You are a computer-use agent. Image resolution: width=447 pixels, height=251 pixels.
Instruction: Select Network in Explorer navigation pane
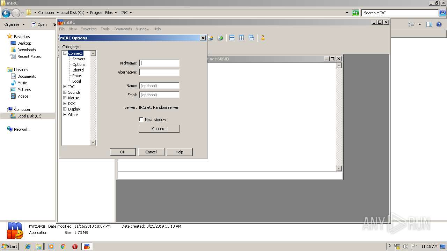(x=21, y=129)
